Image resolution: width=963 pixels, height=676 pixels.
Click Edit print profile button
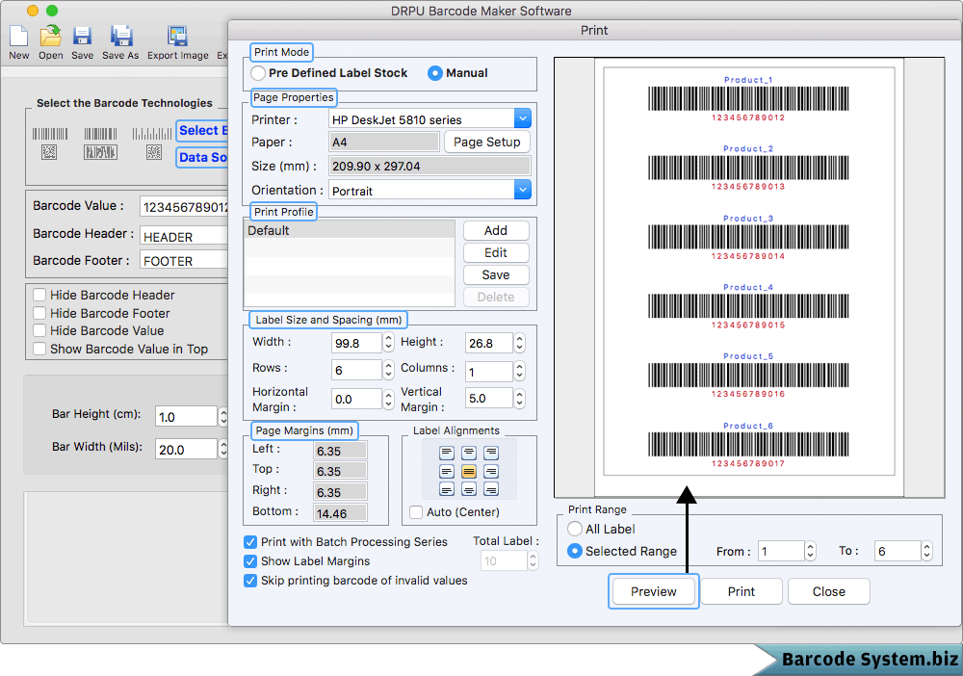(x=496, y=252)
